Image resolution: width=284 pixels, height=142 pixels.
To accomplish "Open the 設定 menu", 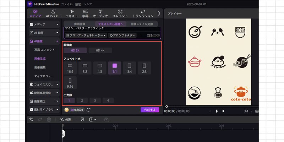I will point(78,4).
